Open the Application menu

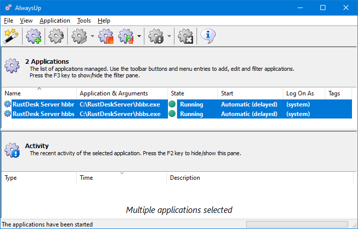(x=55, y=21)
